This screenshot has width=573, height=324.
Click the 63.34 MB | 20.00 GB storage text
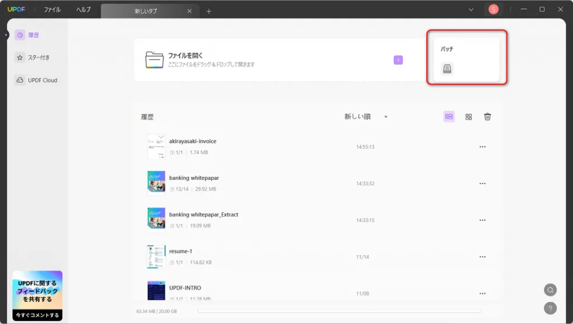(x=157, y=311)
